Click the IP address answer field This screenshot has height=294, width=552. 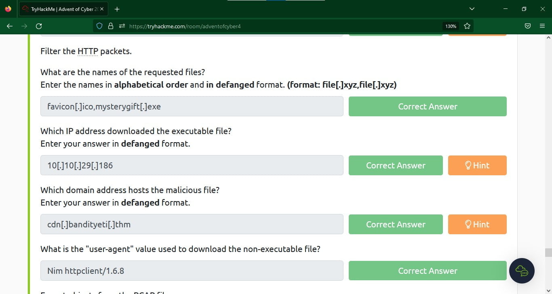[192, 165]
